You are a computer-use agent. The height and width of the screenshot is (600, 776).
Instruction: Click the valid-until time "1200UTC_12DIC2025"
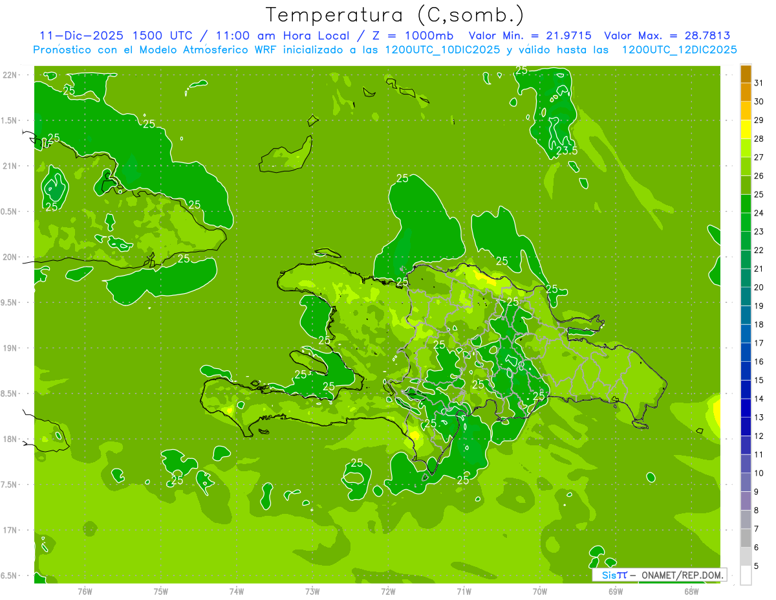coord(679,50)
